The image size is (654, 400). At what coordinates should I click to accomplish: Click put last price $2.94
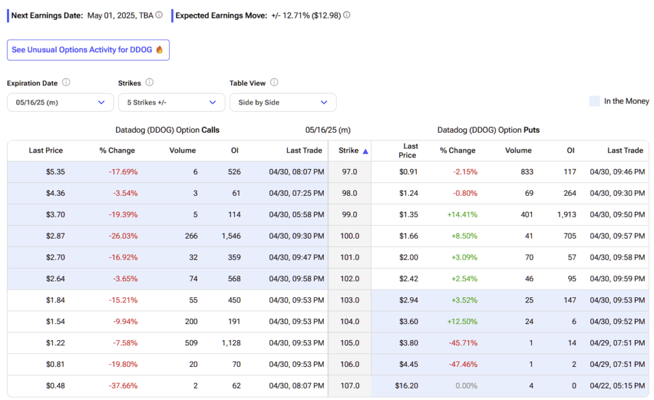pyautogui.click(x=408, y=300)
